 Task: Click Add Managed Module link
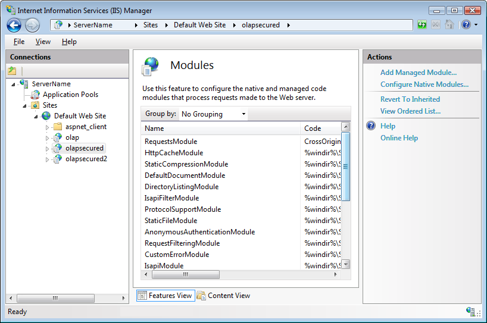tap(419, 73)
